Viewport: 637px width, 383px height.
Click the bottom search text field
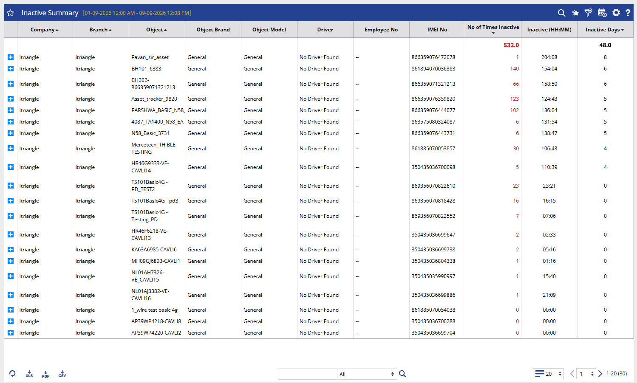(x=307, y=374)
